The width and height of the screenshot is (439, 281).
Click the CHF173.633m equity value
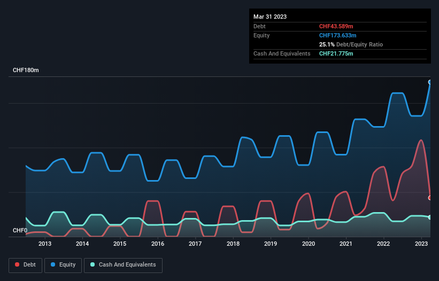(x=337, y=35)
